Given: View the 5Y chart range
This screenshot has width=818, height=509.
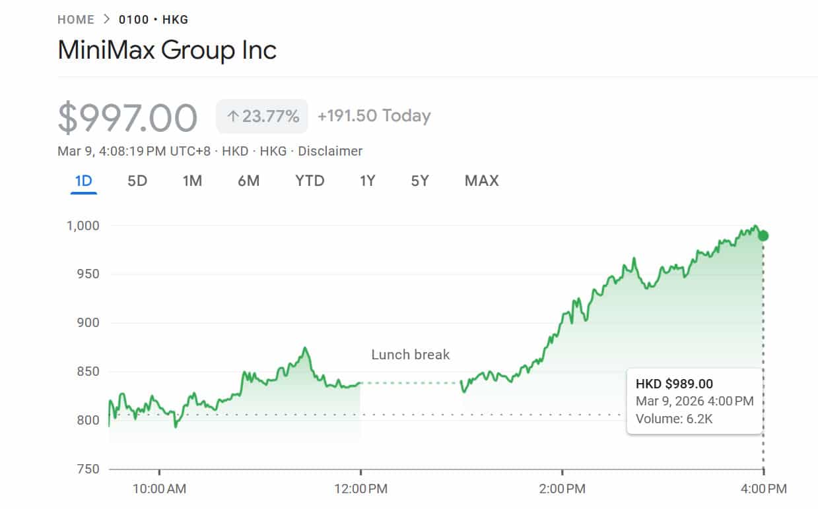Looking at the screenshot, I should click(420, 181).
